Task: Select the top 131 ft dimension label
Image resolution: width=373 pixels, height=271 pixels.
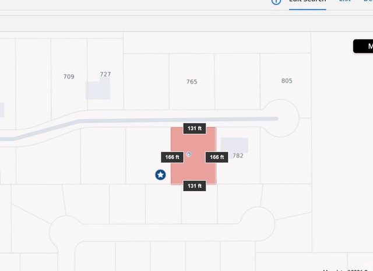Action: pyautogui.click(x=195, y=128)
